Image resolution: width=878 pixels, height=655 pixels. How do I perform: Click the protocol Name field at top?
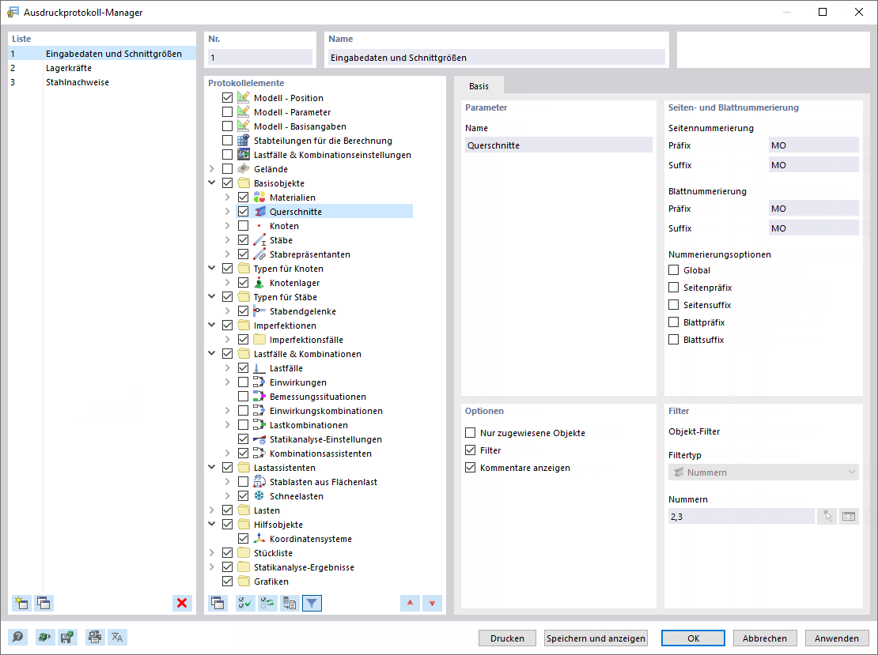(497, 57)
